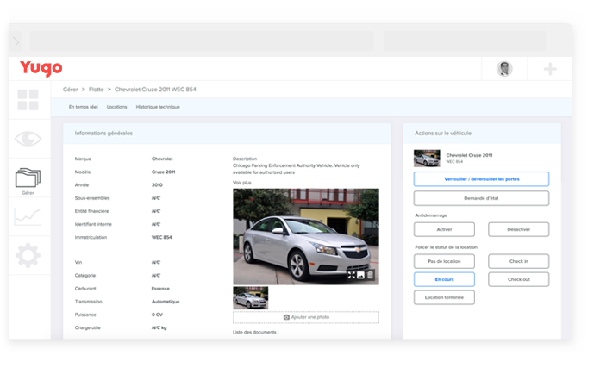Select En cours status
Image resolution: width=600 pixels, height=368 pixels.
[x=444, y=279]
